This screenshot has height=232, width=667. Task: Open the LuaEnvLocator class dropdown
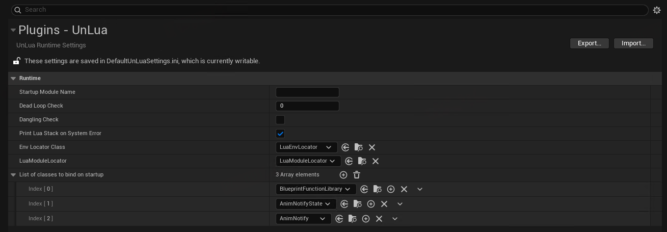point(307,147)
